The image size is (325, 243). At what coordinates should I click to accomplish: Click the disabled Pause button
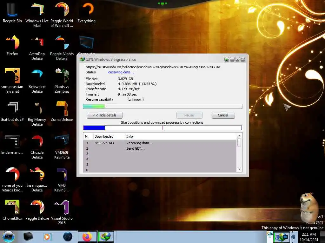coord(189,115)
